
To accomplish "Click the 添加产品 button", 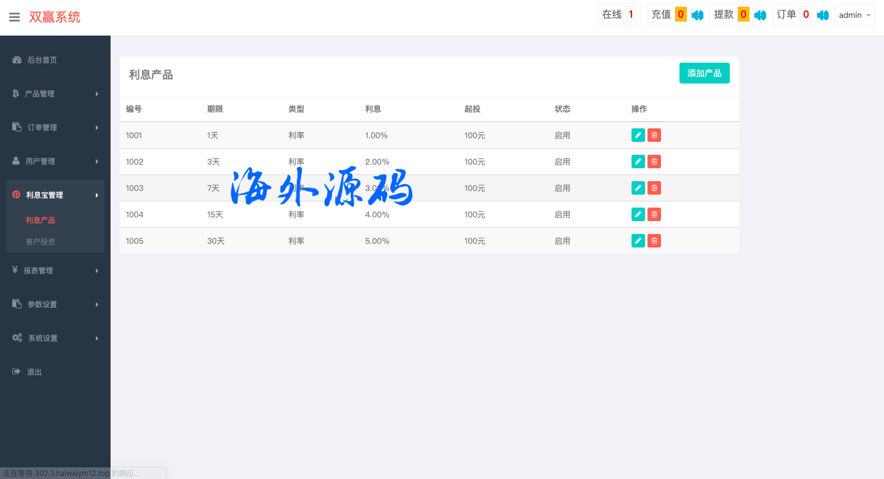I will point(704,73).
